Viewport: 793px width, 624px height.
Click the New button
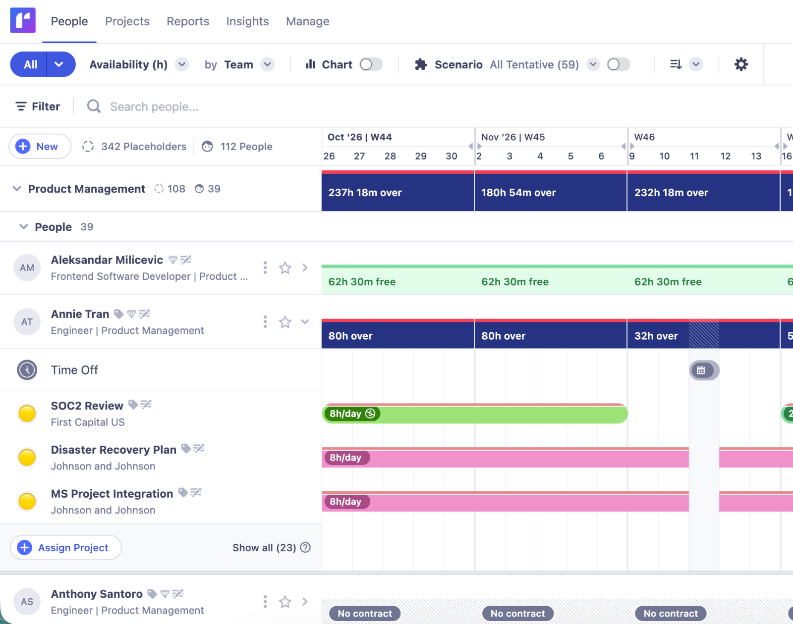point(40,147)
